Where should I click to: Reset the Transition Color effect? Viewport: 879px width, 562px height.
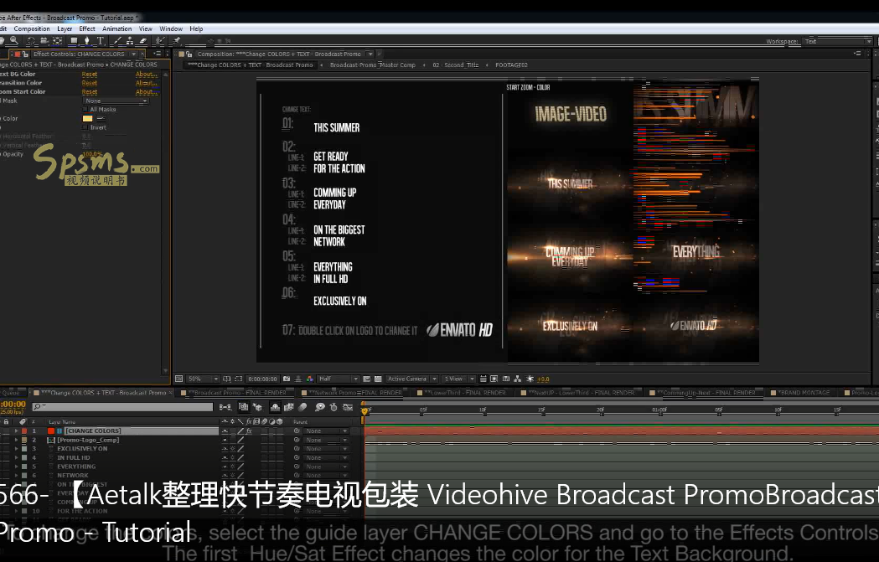pyautogui.click(x=89, y=83)
